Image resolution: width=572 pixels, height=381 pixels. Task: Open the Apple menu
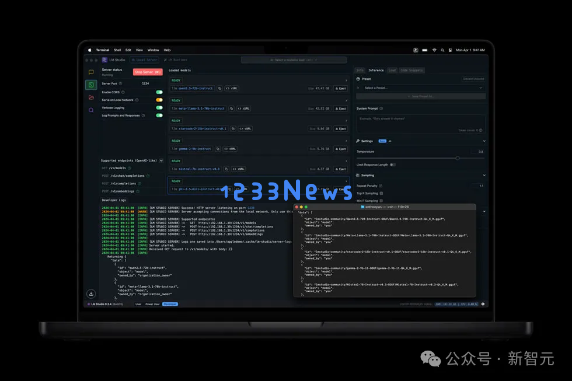tap(90, 50)
